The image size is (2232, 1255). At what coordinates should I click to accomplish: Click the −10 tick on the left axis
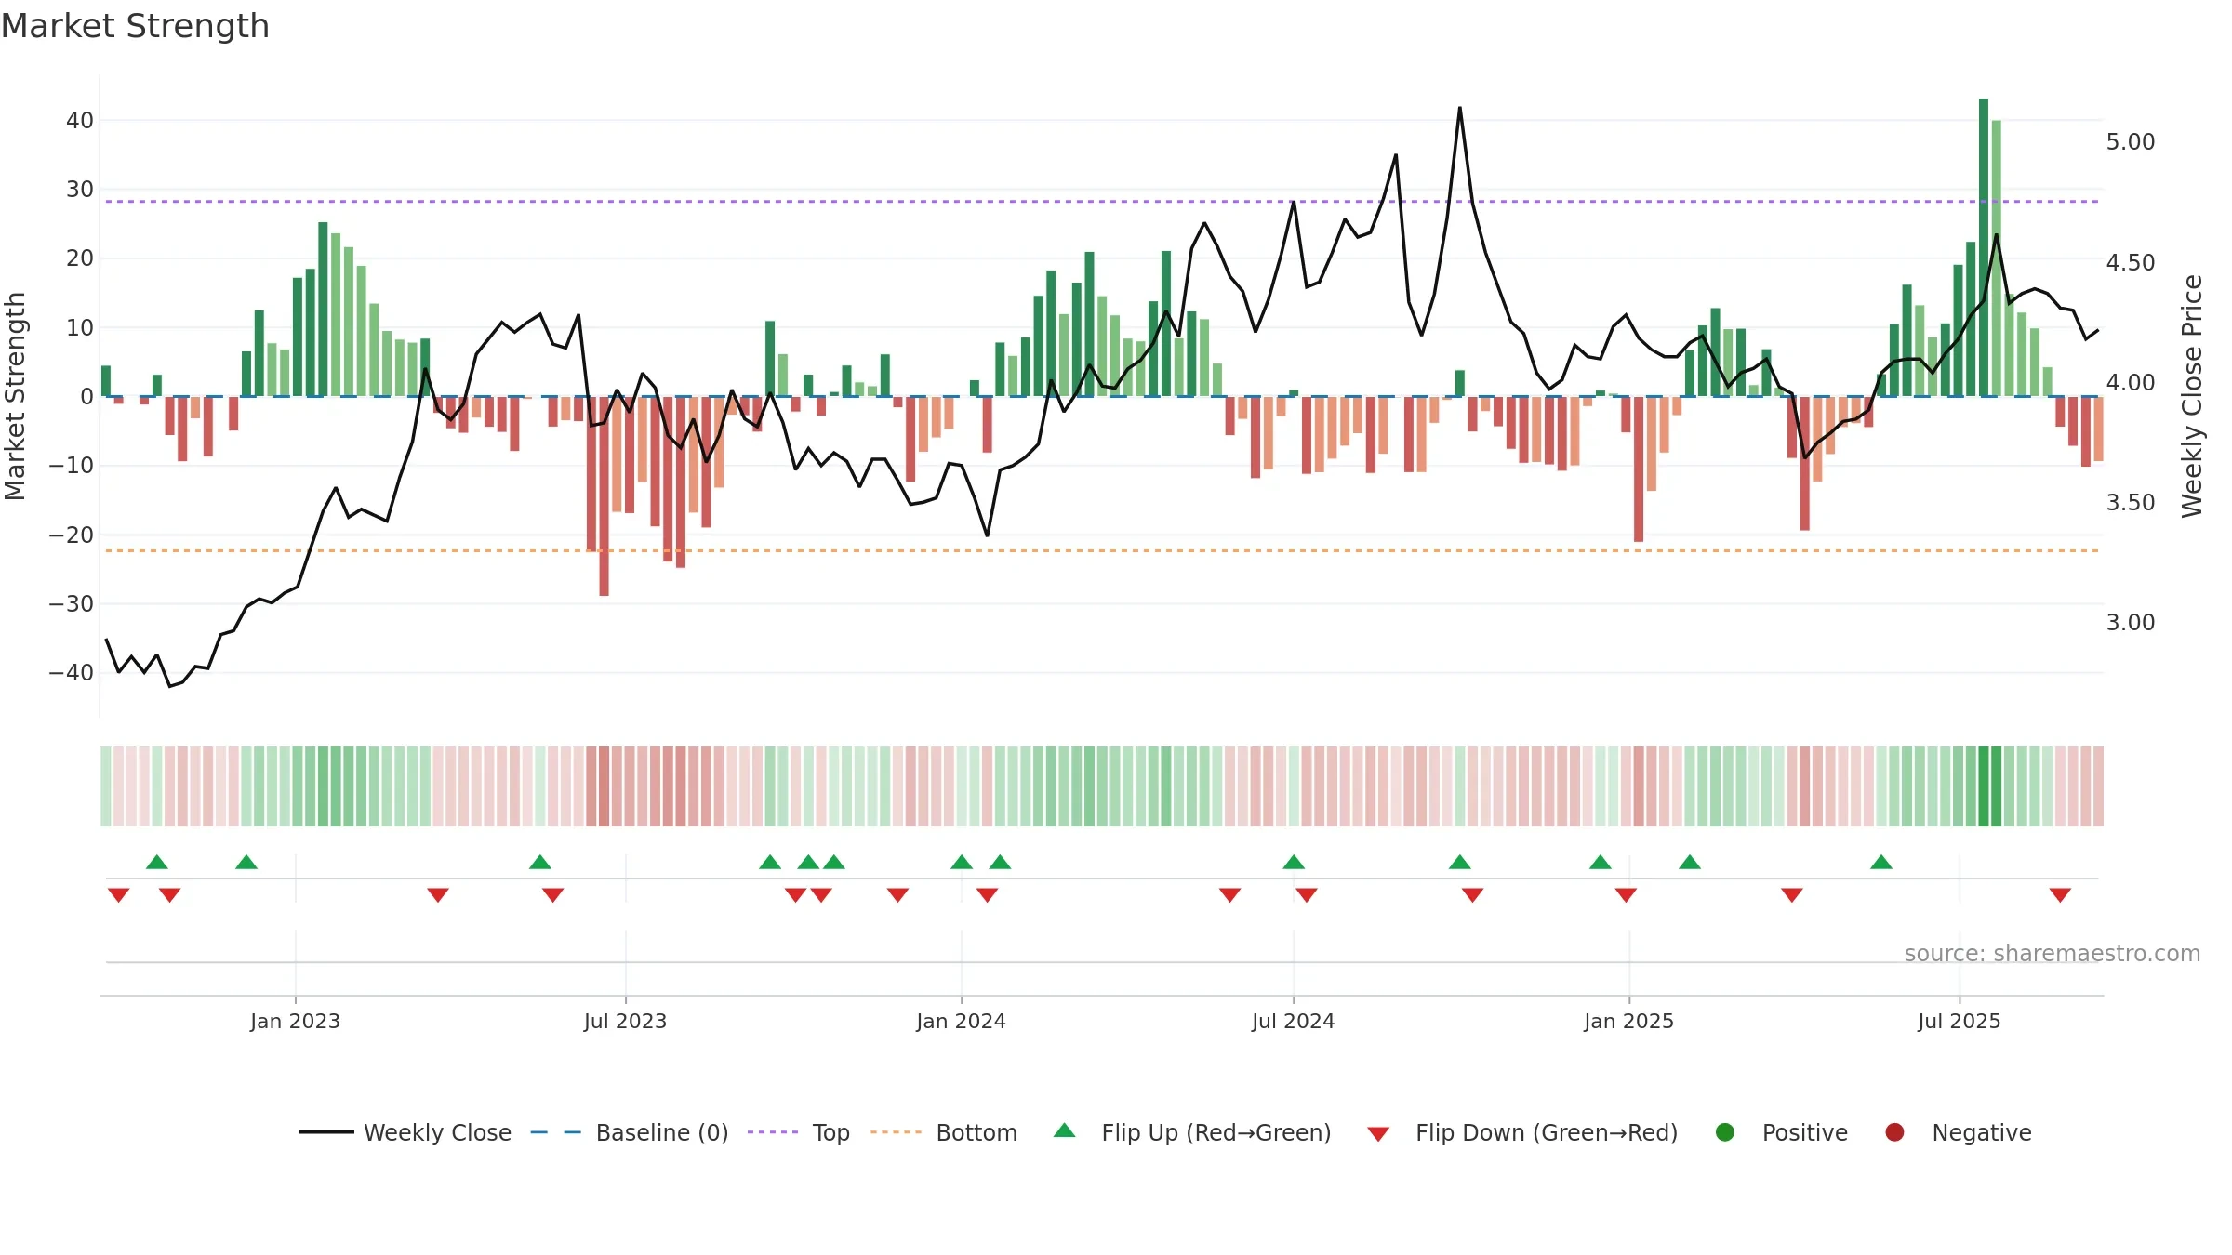72,465
